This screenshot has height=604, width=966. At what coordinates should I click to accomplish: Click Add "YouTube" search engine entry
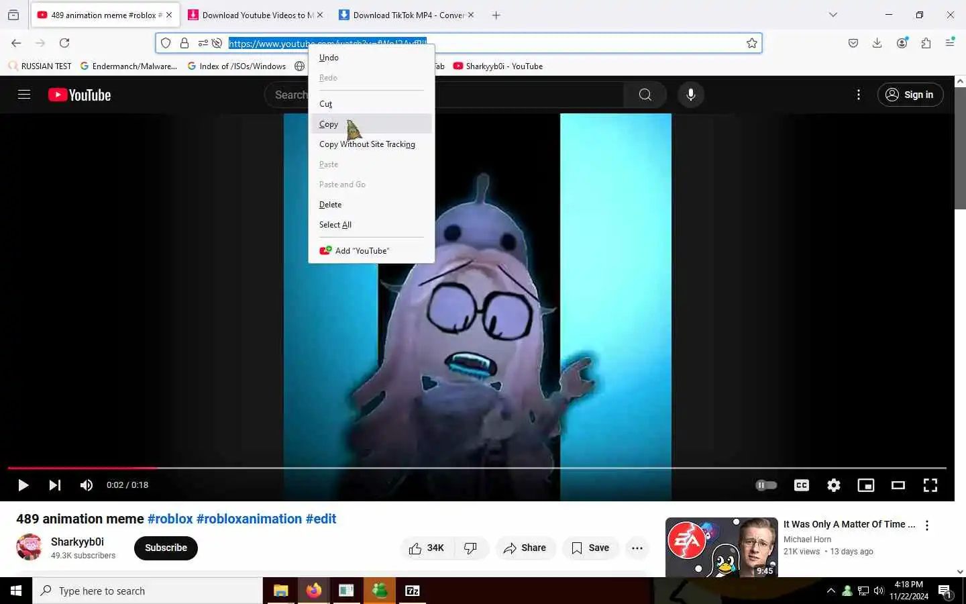tap(370, 251)
